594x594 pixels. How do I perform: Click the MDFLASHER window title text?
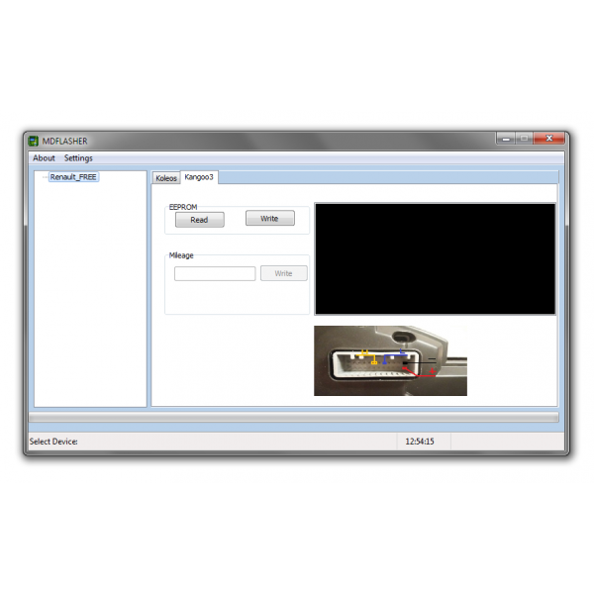pos(64,141)
